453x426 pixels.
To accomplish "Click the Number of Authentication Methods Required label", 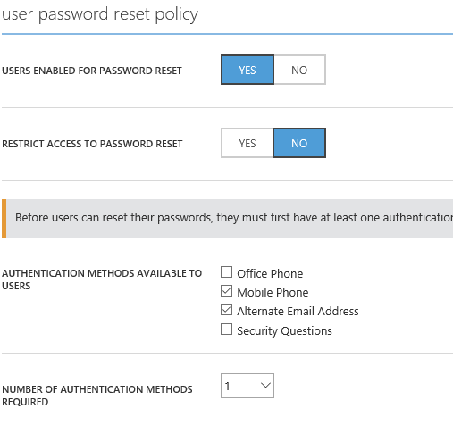I will click(x=97, y=396).
